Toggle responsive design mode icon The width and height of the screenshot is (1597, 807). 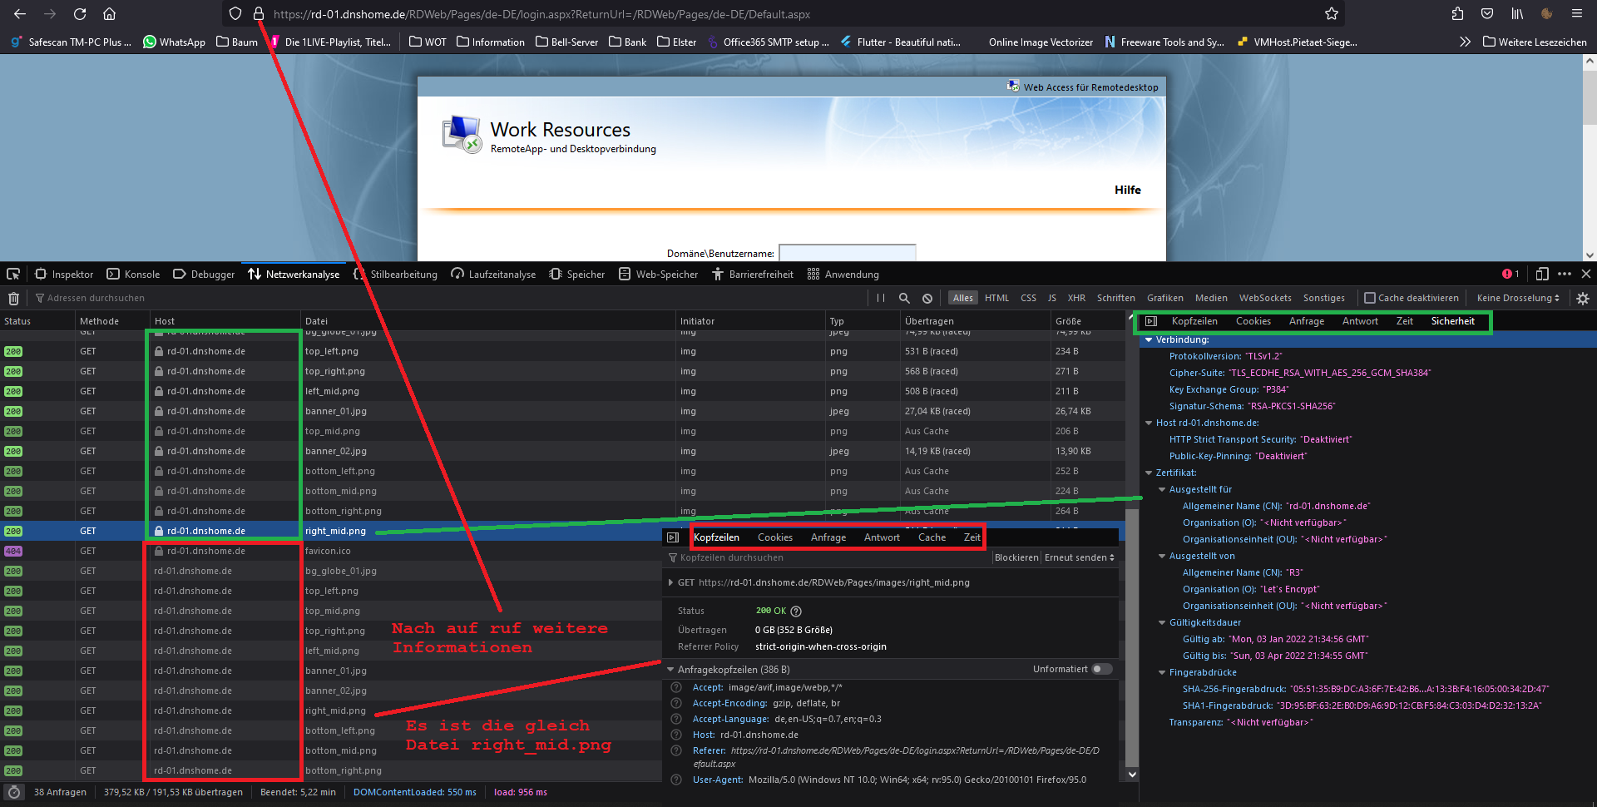pyautogui.click(x=1542, y=274)
